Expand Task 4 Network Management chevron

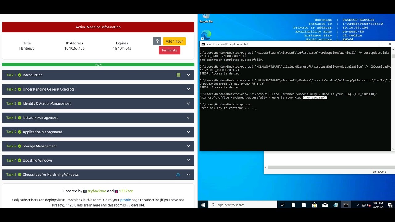tap(188, 117)
